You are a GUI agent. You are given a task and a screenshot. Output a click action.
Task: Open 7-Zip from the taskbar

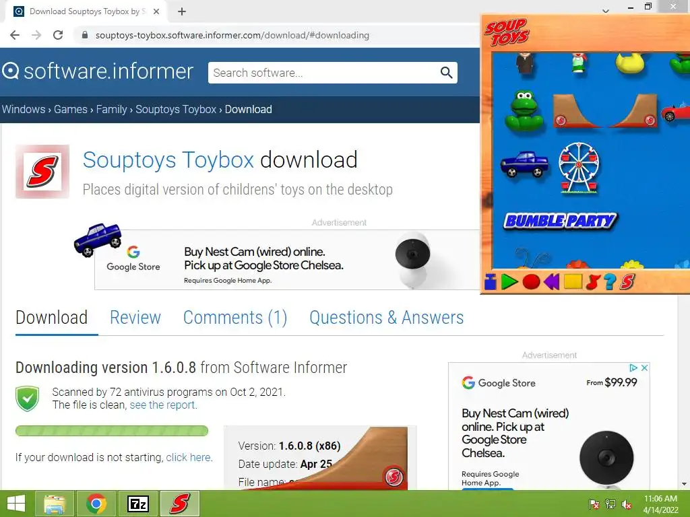(137, 504)
